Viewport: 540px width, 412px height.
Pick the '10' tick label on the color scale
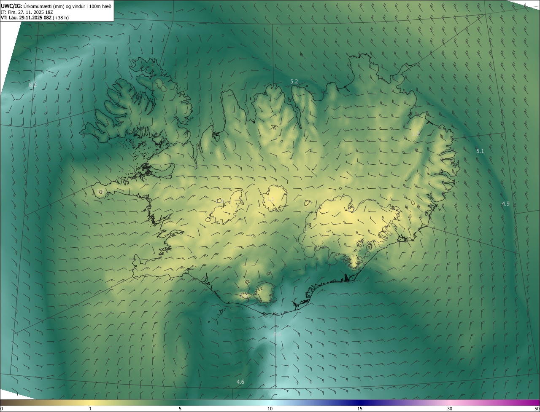pyautogui.click(x=270, y=409)
